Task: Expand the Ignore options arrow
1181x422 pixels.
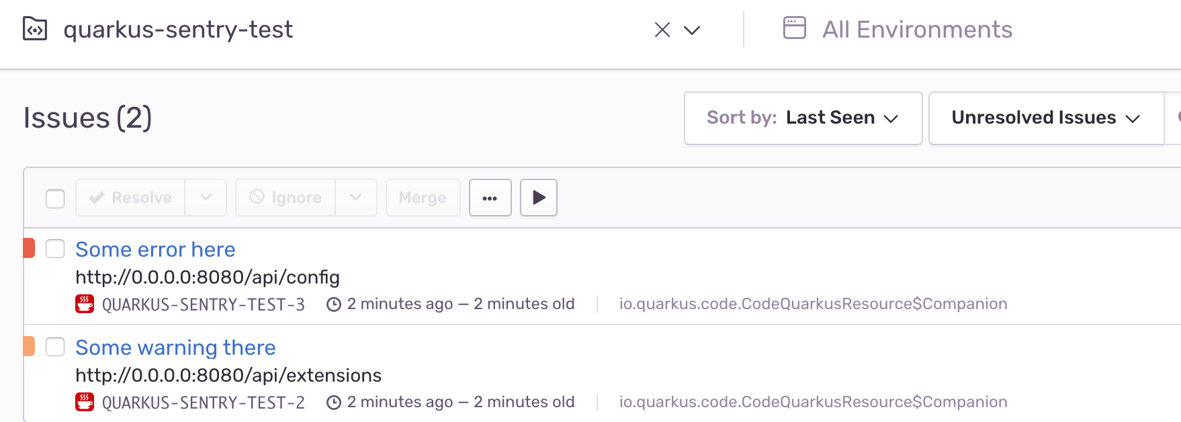Action: [x=356, y=198]
